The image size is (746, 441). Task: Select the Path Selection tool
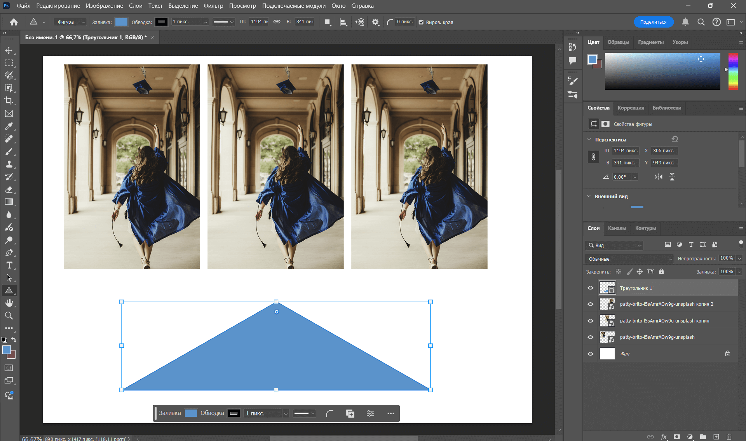point(9,278)
